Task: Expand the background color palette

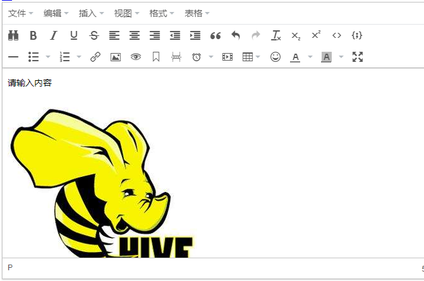Action: point(341,57)
